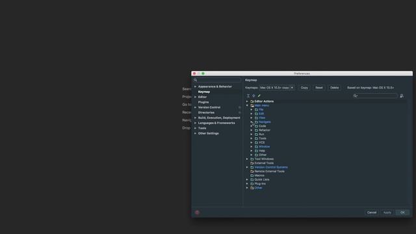The image size is (416, 234).
Task: Click the magnifier icon in keymap filter field
Action: click(x=356, y=96)
